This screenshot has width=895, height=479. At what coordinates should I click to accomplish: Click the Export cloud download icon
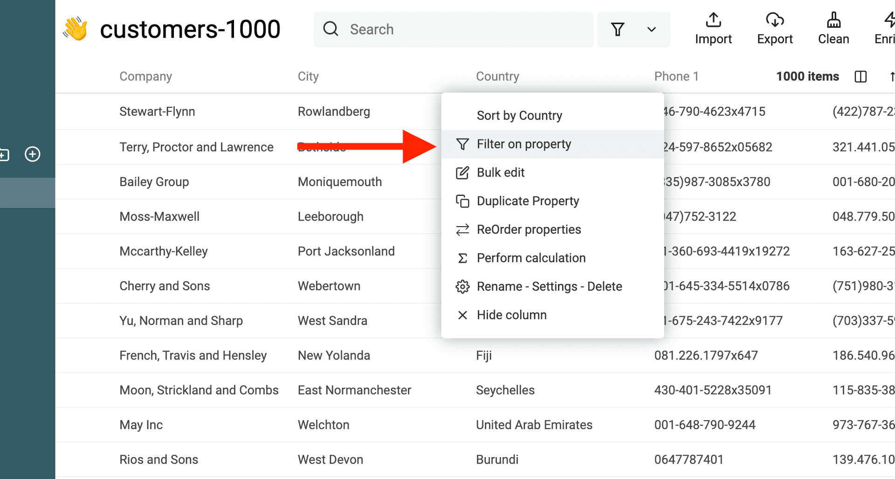(x=774, y=20)
